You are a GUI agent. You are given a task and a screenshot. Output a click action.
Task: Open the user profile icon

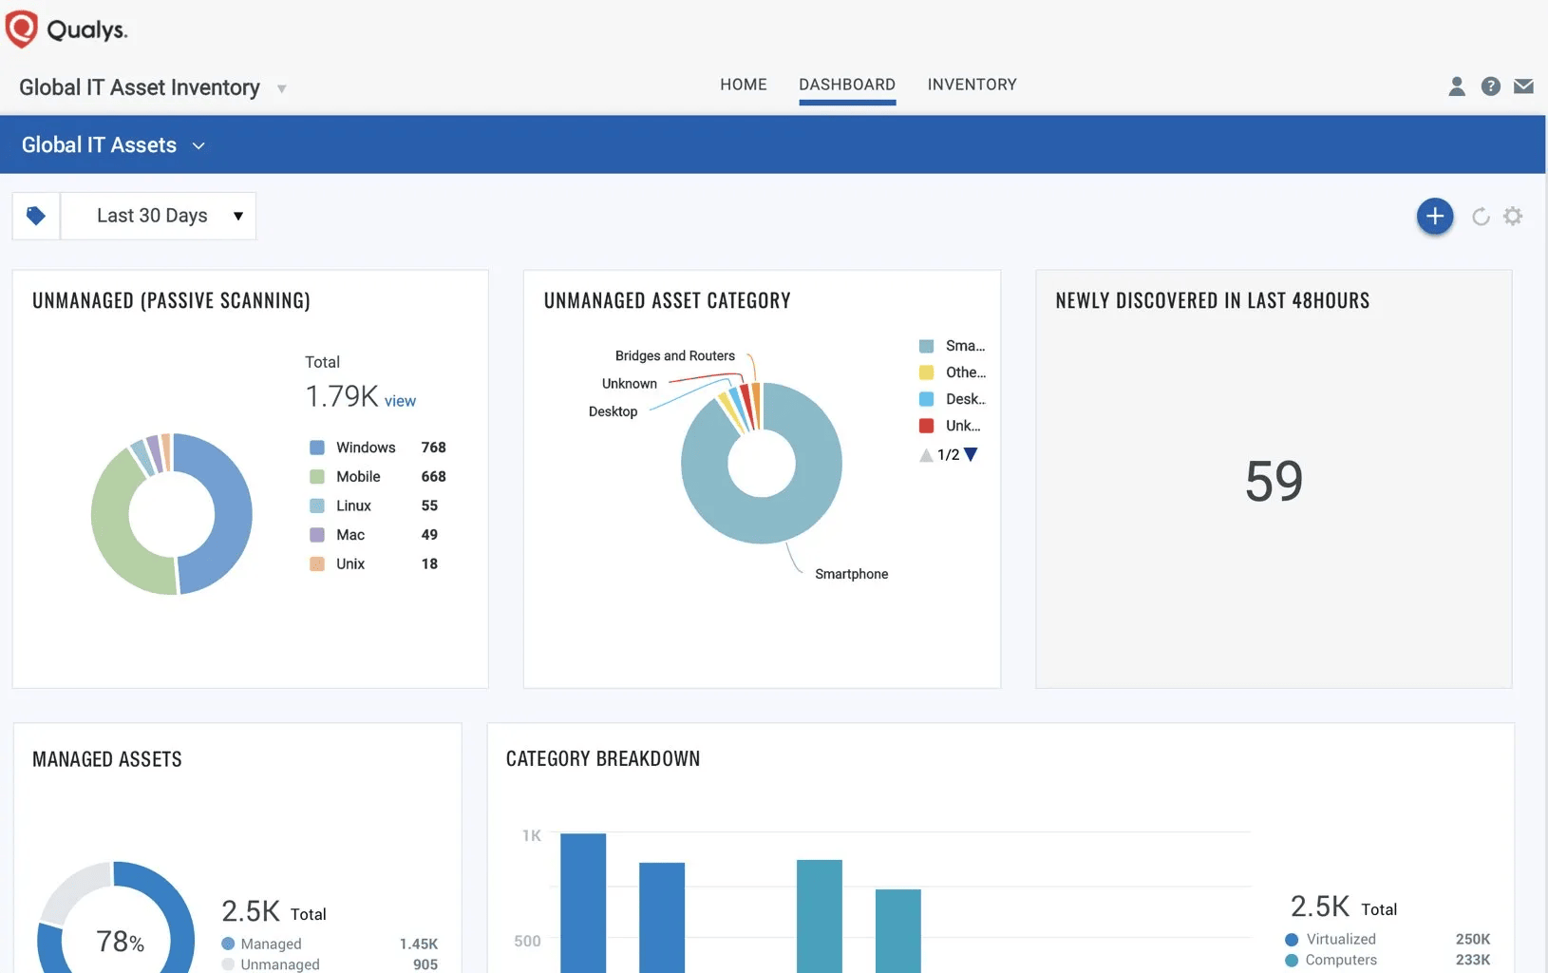point(1456,86)
